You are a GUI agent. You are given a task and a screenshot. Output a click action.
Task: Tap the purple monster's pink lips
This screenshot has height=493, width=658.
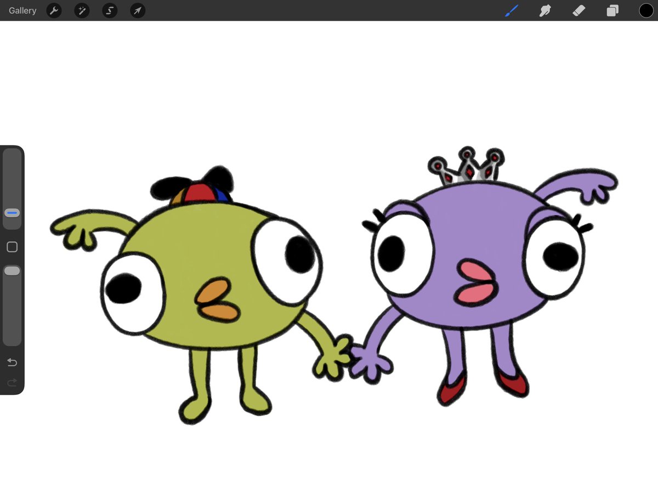(475, 283)
